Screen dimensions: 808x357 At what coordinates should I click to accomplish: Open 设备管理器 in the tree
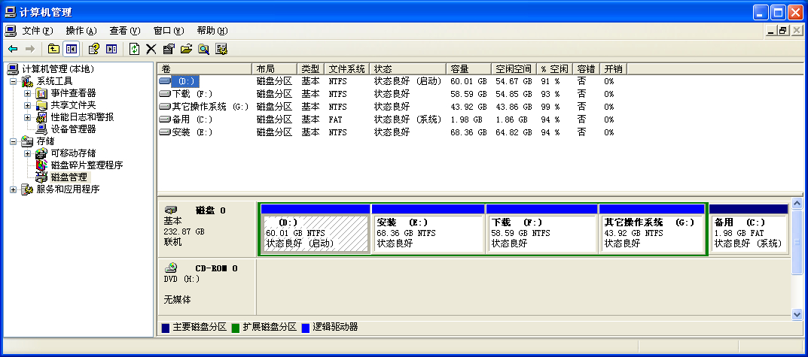coord(73,129)
